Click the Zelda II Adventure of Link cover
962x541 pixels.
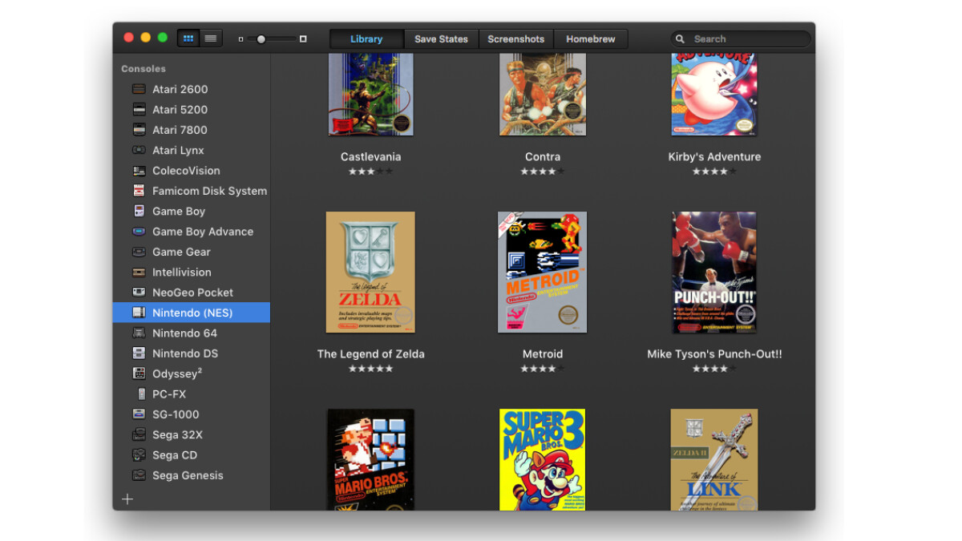(x=714, y=460)
